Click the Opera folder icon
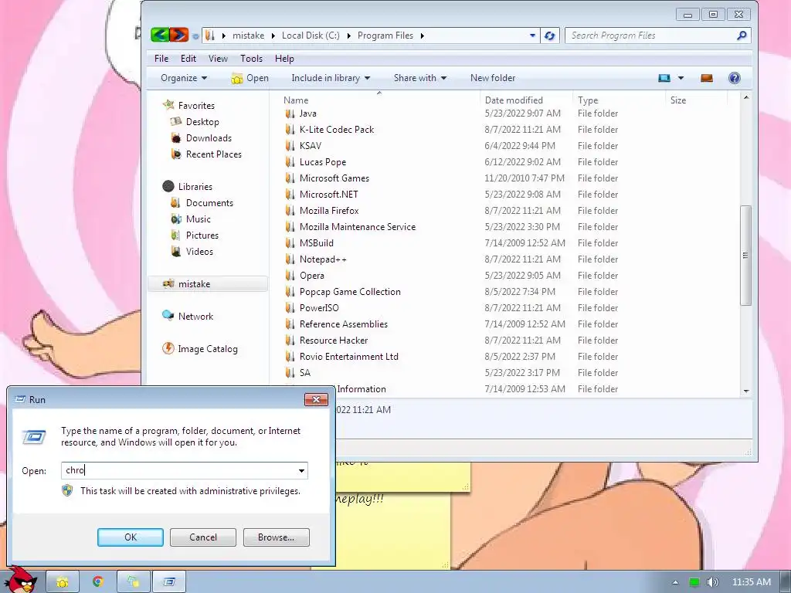Image resolution: width=791 pixels, height=593 pixels. point(290,276)
